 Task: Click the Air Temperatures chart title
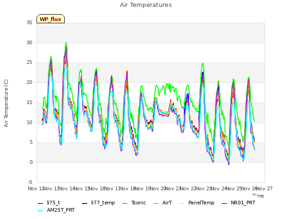[x=146, y=5]
